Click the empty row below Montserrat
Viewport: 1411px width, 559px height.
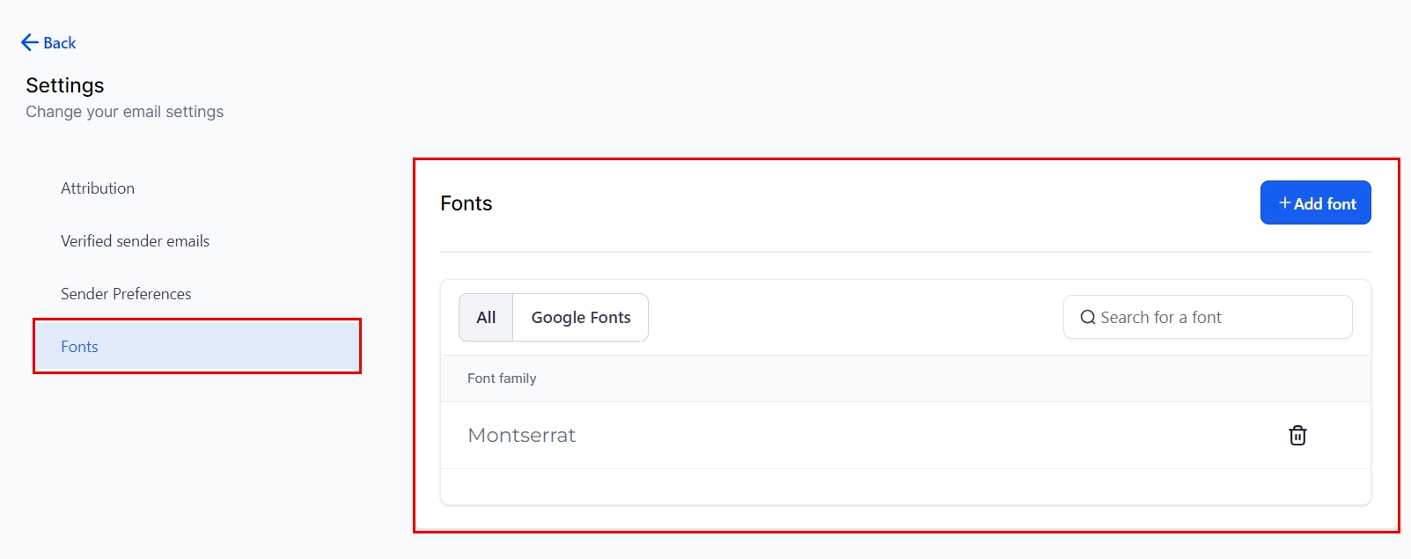pos(905,487)
